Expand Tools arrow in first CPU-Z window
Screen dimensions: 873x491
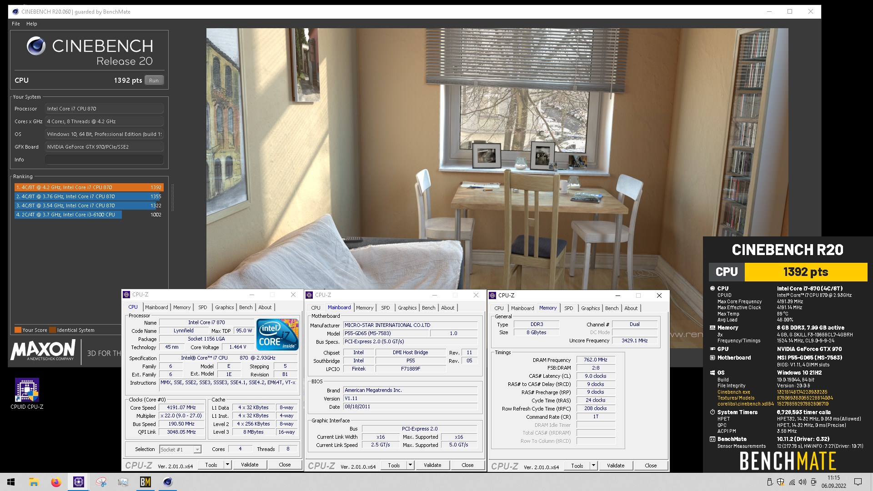[227, 465]
